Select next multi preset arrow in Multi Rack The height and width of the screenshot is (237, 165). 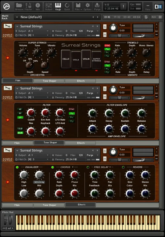tap(98, 17)
